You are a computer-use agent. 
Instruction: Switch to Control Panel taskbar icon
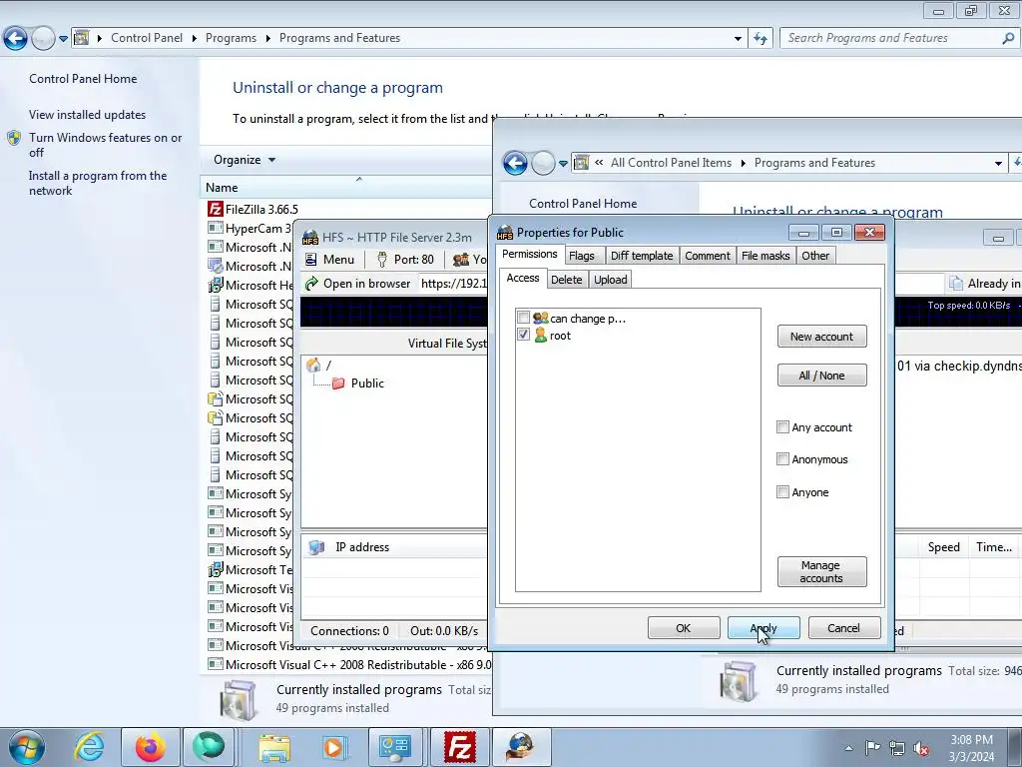click(395, 747)
